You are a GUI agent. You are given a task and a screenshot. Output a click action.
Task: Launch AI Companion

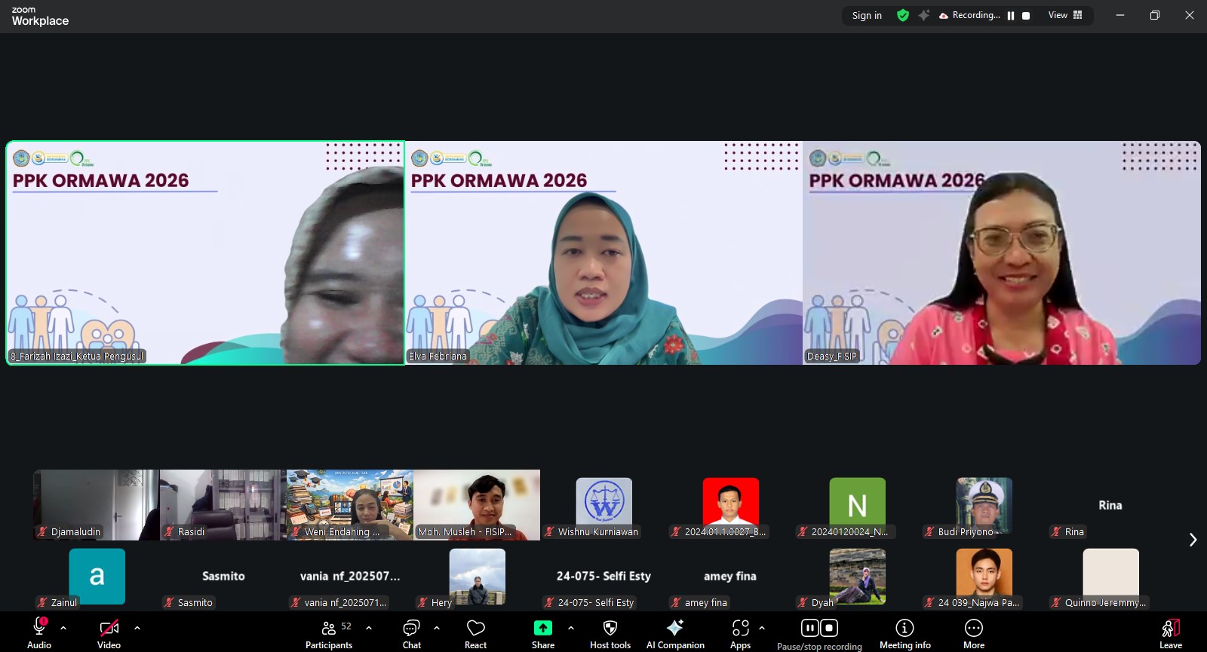coord(675,633)
